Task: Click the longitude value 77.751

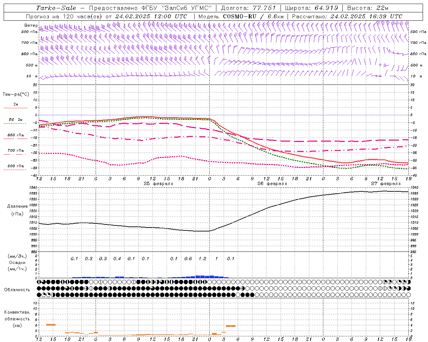Action: click(264, 8)
